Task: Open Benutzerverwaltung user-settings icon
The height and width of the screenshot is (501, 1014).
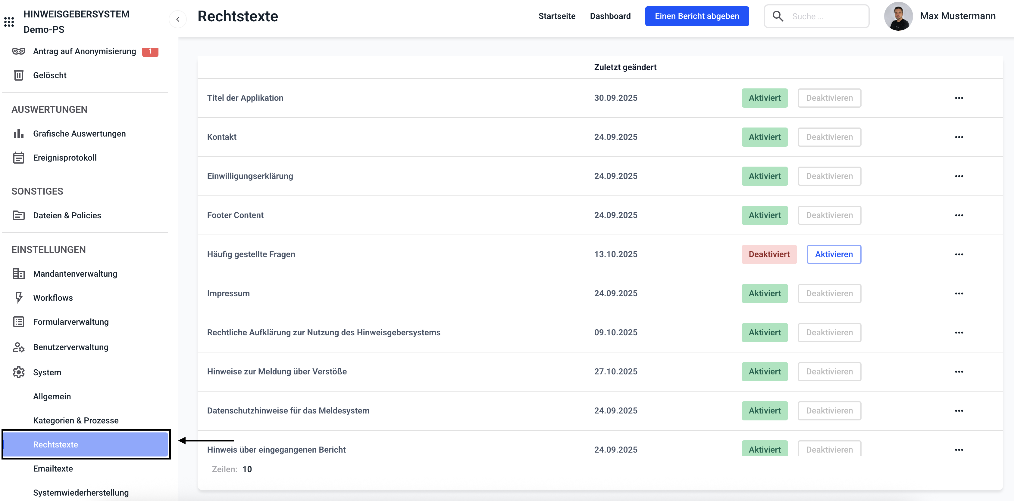Action: tap(18, 347)
